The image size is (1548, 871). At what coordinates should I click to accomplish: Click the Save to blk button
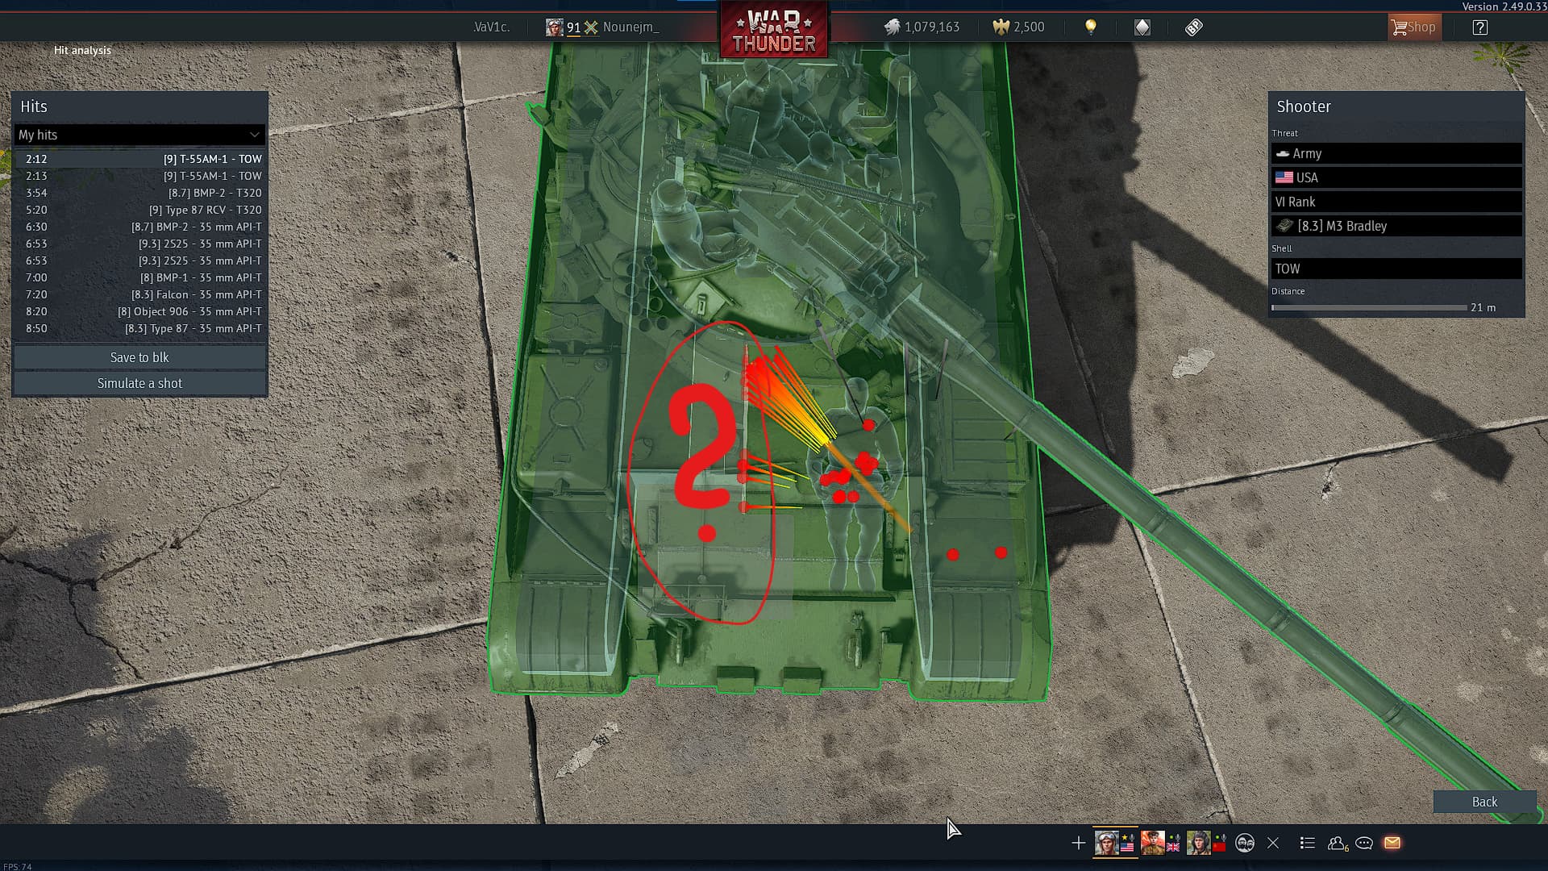pyautogui.click(x=139, y=357)
